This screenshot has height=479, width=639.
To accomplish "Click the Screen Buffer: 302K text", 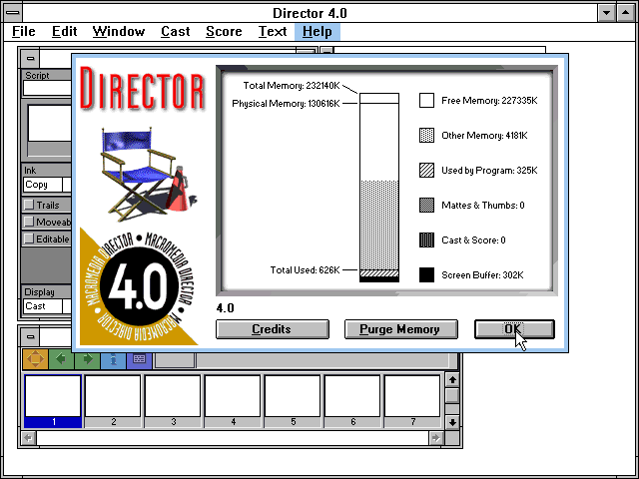I will (482, 275).
